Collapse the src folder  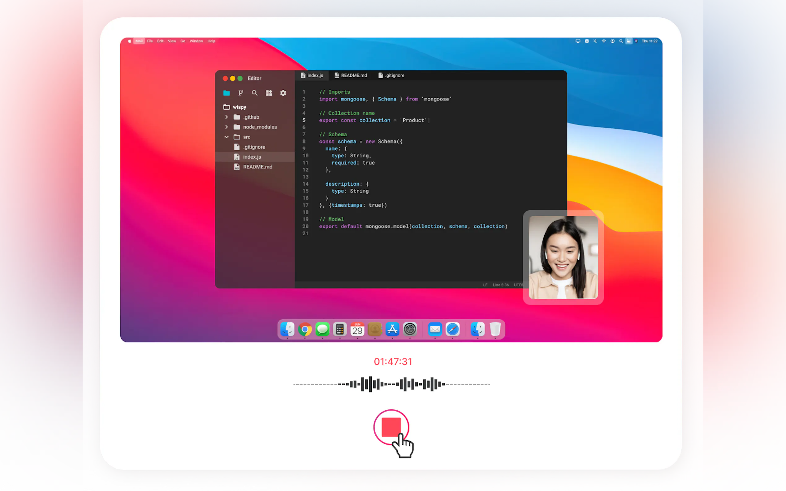click(x=227, y=137)
